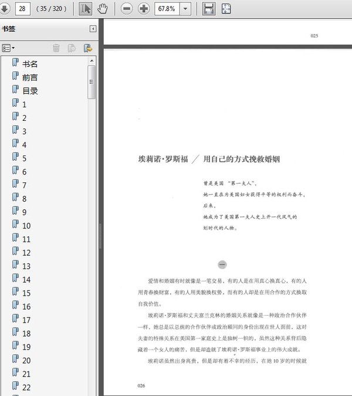The width and height of the screenshot is (352, 396).
Task: Click the chapter title 埃莉诺·罗斯福
Action: 163,159
